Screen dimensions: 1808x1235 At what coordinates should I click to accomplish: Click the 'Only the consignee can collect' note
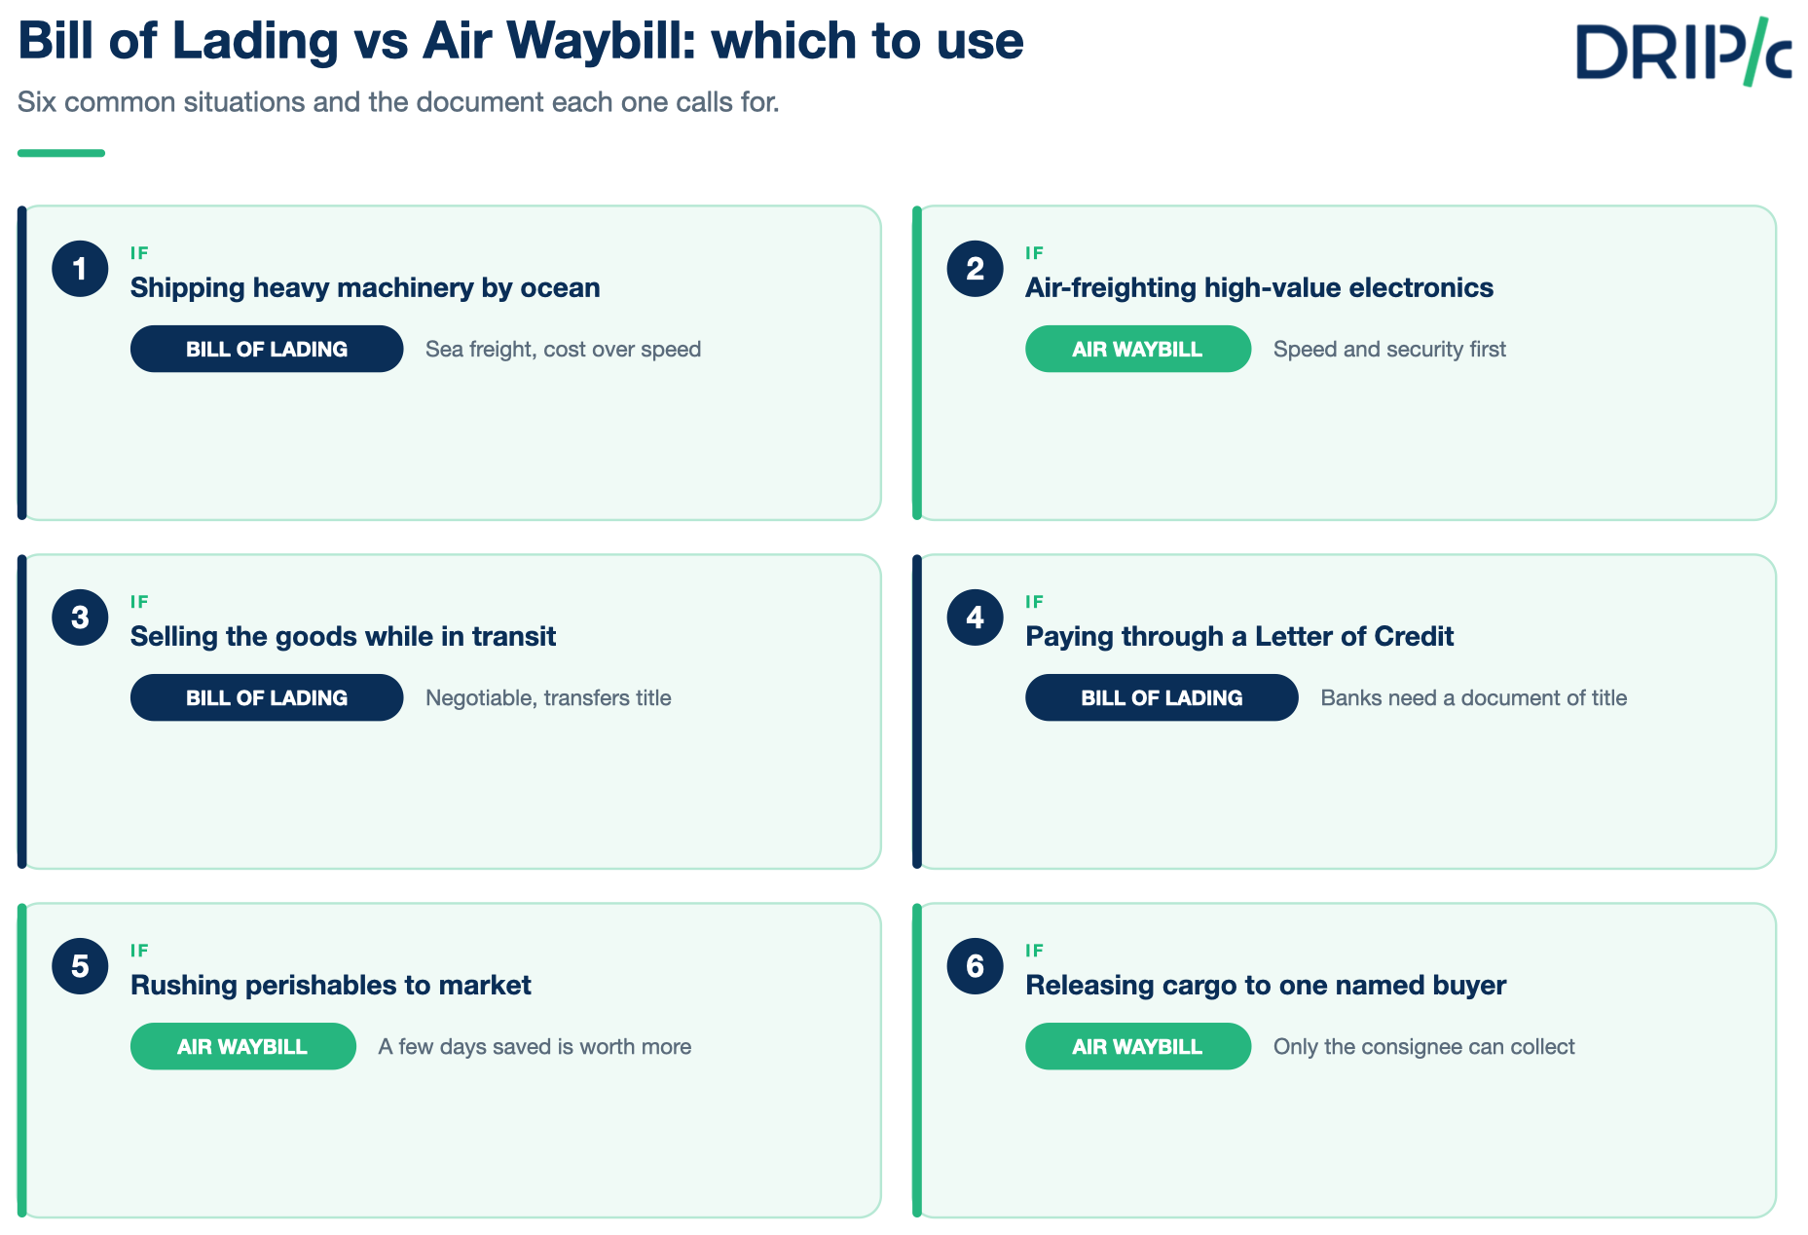(x=1423, y=1046)
